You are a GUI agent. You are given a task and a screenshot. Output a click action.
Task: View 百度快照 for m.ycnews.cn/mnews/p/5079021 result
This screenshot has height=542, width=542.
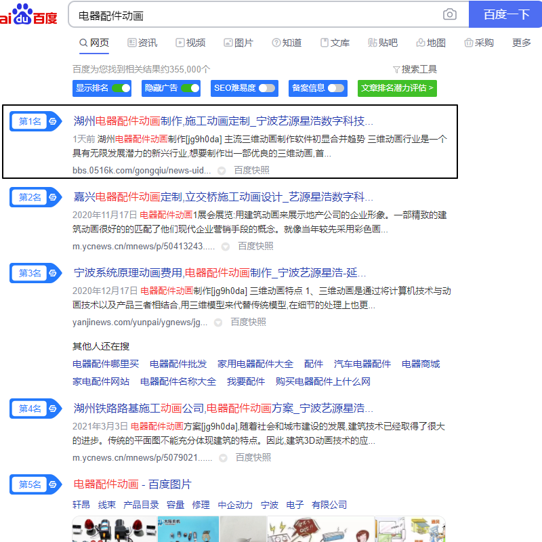pyautogui.click(x=253, y=458)
